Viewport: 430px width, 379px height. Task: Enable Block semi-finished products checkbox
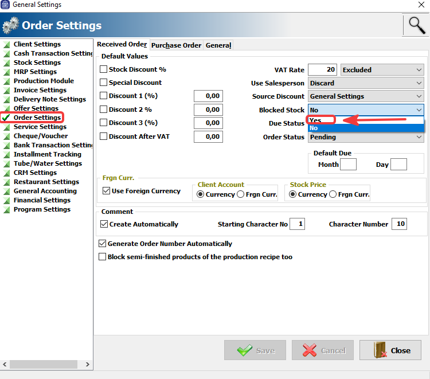click(x=102, y=257)
